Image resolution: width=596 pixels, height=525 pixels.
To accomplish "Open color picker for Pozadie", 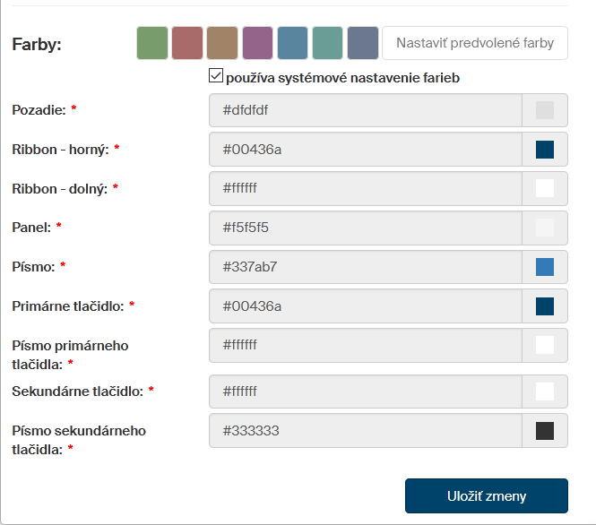I will (x=544, y=110).
